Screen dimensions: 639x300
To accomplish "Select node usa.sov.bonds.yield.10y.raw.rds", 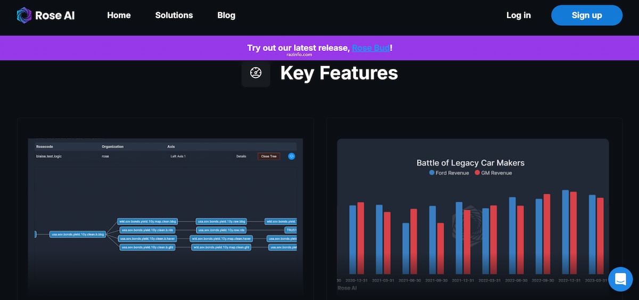I will 222,230.
